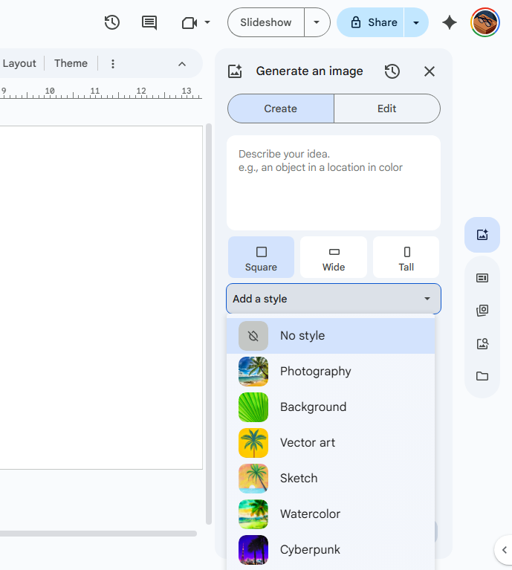Screen dimensions: 512x570
Task: Open image generation history icon
Action: tap(392, 71)
